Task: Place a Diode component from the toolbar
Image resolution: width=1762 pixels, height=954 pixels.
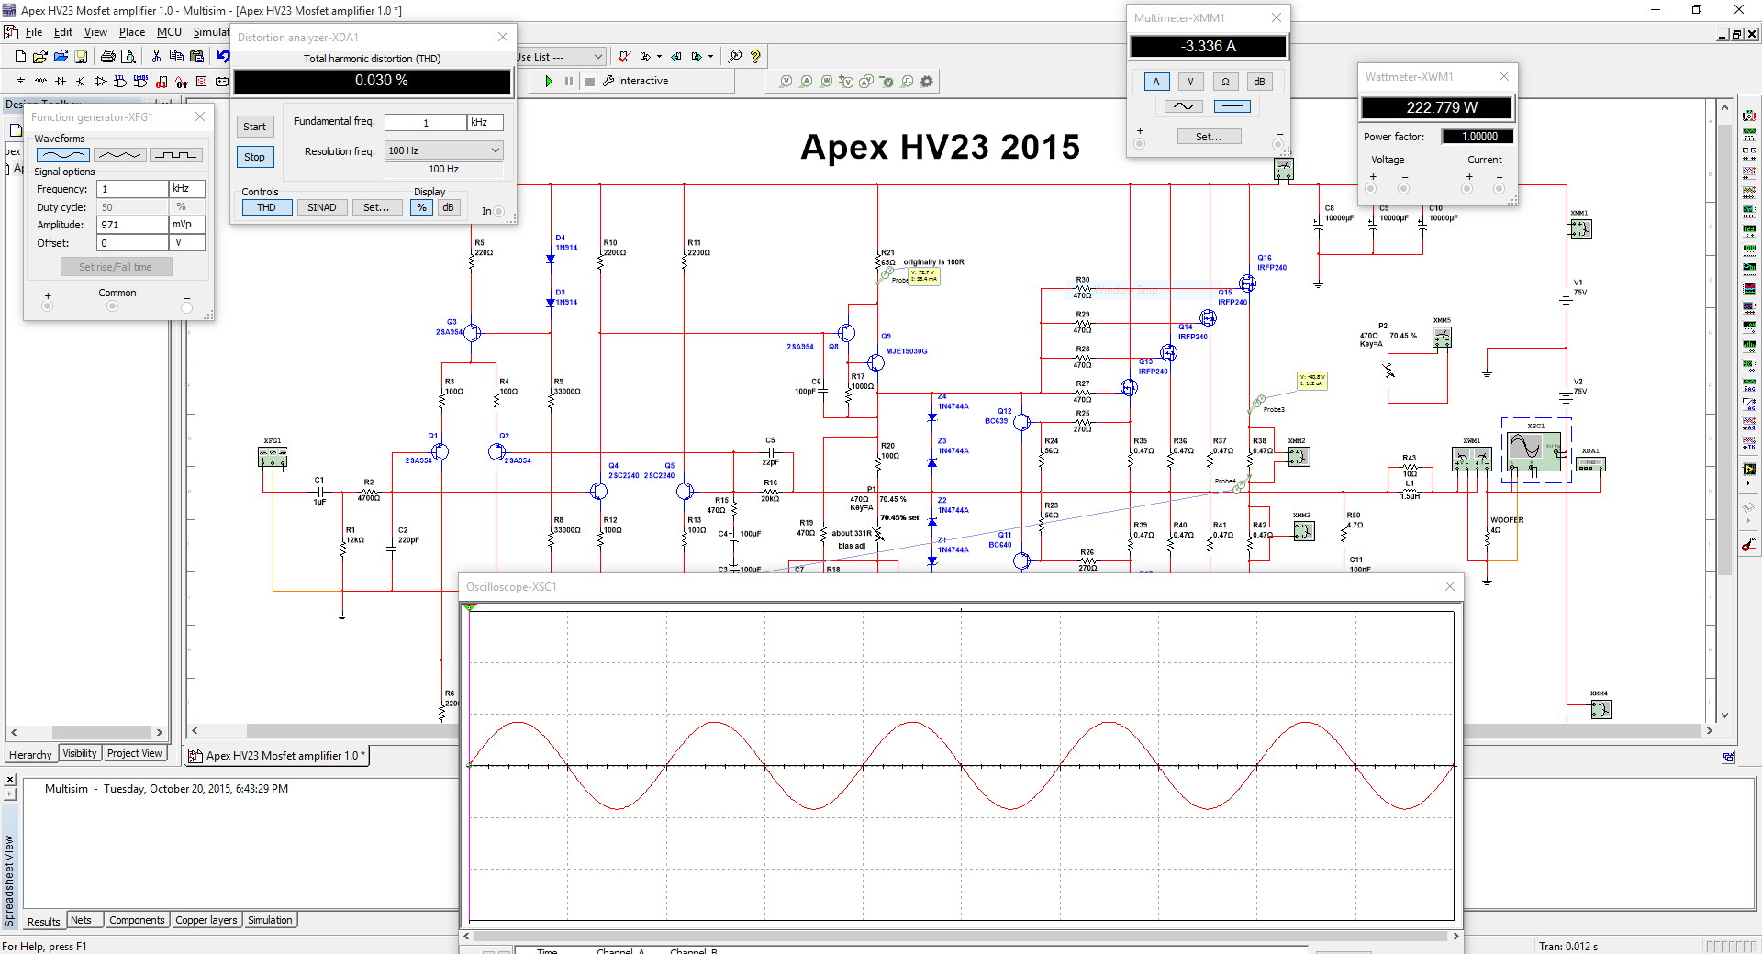Action: pos(61,81)
